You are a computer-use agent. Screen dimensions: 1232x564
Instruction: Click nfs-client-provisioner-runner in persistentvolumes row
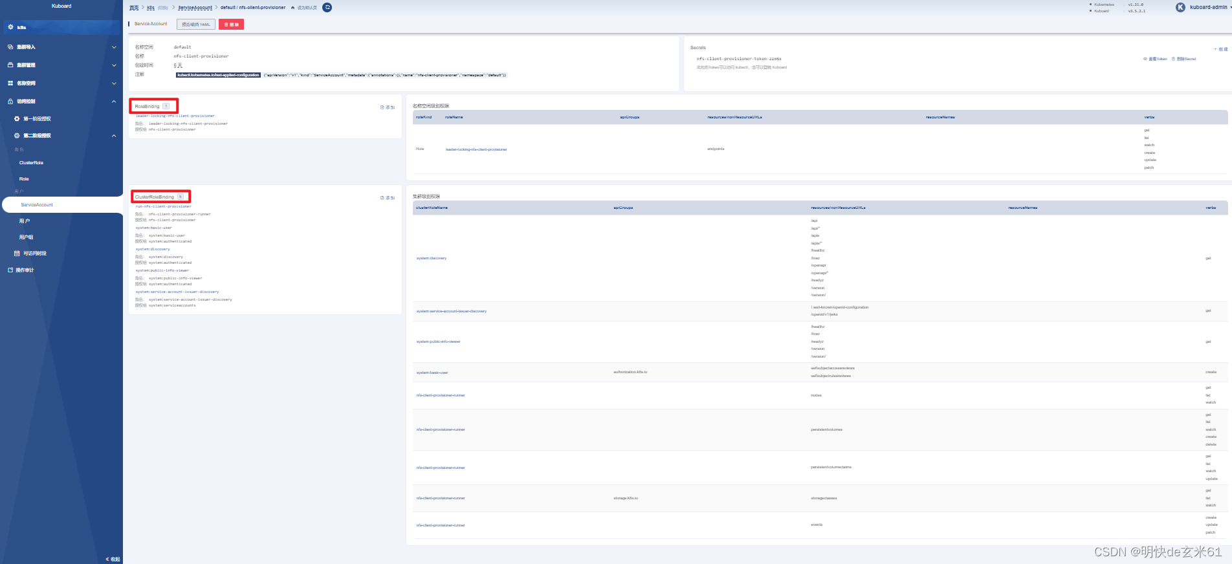coord(441,429)
